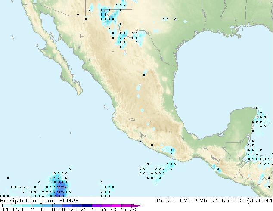Click the 10–15 mm legend color swatch

click(57, 205)
